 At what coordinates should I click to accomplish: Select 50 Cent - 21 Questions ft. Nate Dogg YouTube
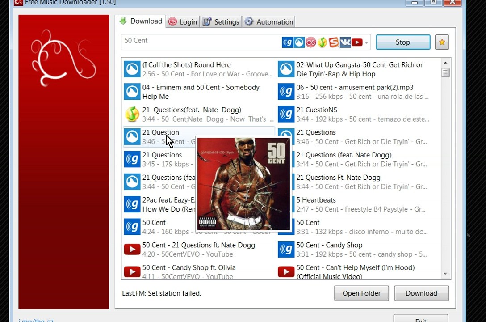pos(199,250)
